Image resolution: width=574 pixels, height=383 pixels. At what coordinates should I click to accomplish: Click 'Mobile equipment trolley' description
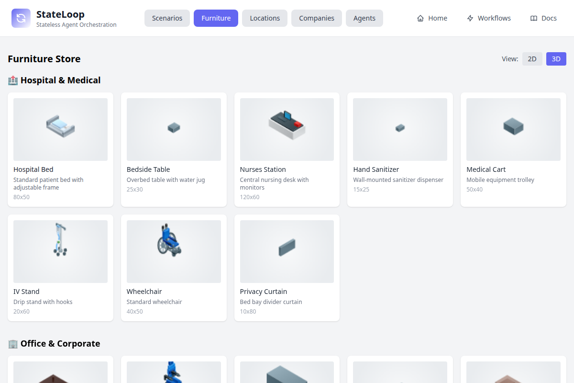point(500,180)
